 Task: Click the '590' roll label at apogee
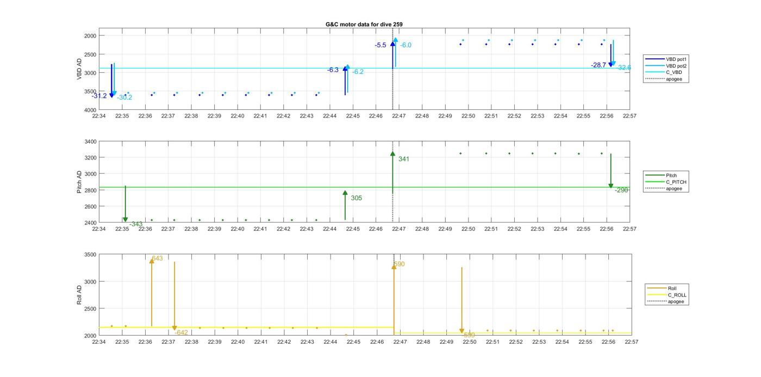coord(399,264)
